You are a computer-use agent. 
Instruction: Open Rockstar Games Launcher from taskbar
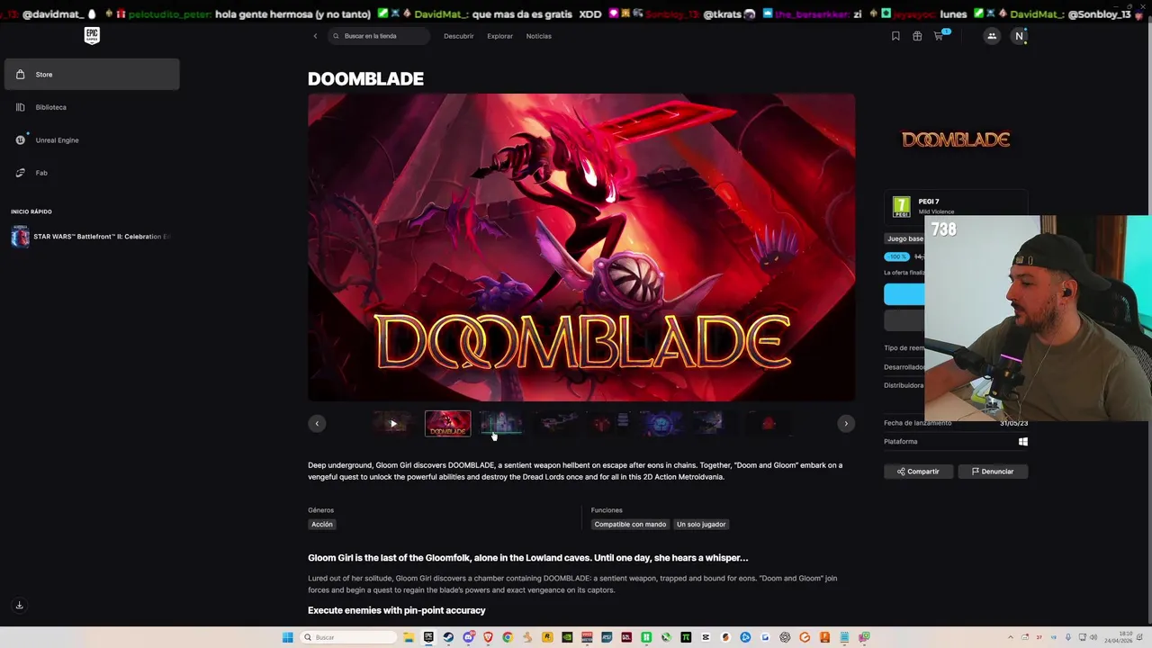click(547, 637)
